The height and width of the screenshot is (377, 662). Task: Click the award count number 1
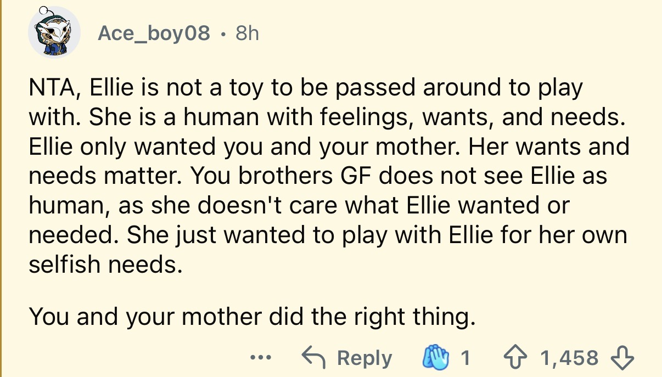[x=465, y=358]
